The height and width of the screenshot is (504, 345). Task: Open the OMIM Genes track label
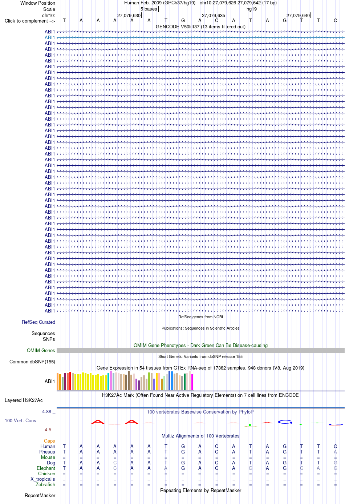pos(41,350)
